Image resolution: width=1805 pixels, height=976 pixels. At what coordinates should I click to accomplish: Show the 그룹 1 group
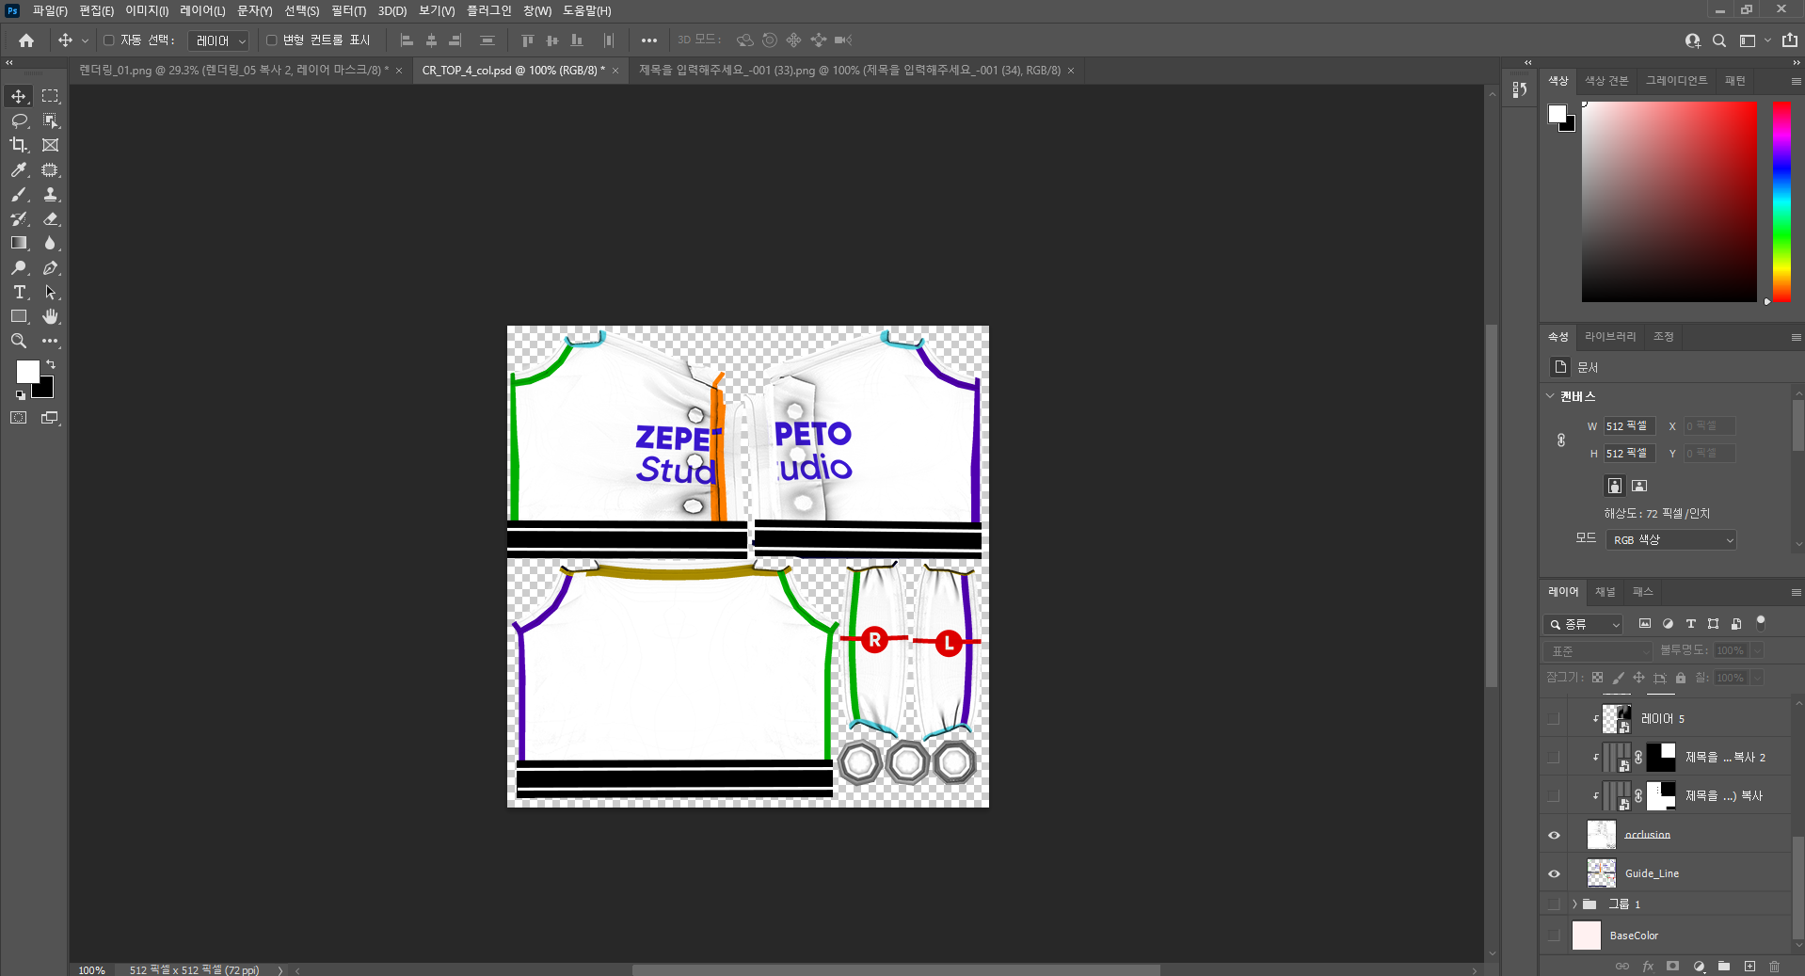click(1554, 904)
